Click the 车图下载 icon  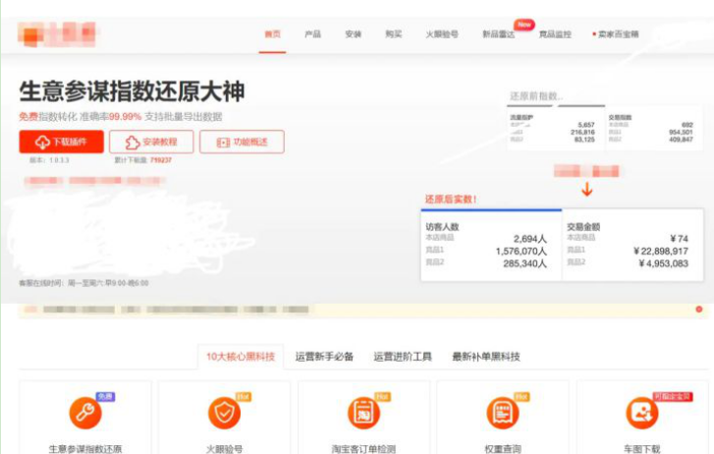(642, 413)
